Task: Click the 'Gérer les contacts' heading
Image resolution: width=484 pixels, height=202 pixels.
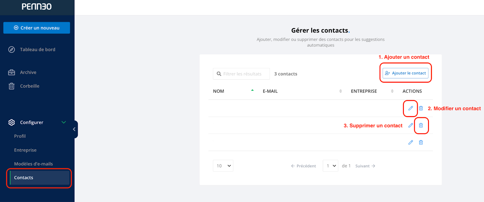Action: pos(320,30)
